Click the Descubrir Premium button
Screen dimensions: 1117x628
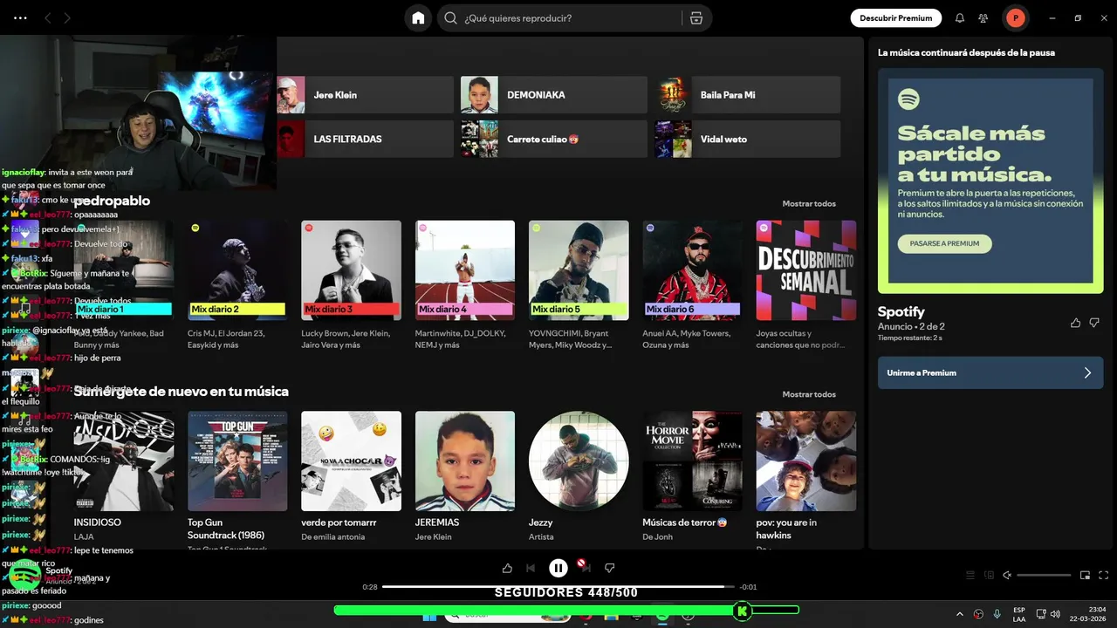(895, 18)
